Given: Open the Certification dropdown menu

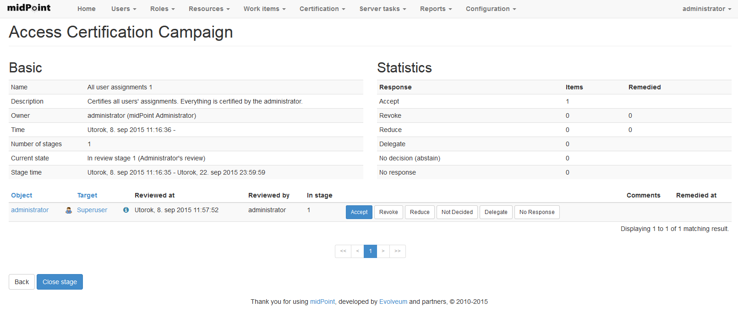Looking at the screenshot, I should [322, 9].
